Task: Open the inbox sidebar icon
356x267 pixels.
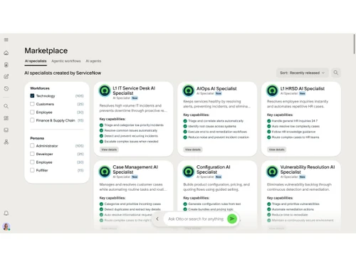Action: [6, 130]
